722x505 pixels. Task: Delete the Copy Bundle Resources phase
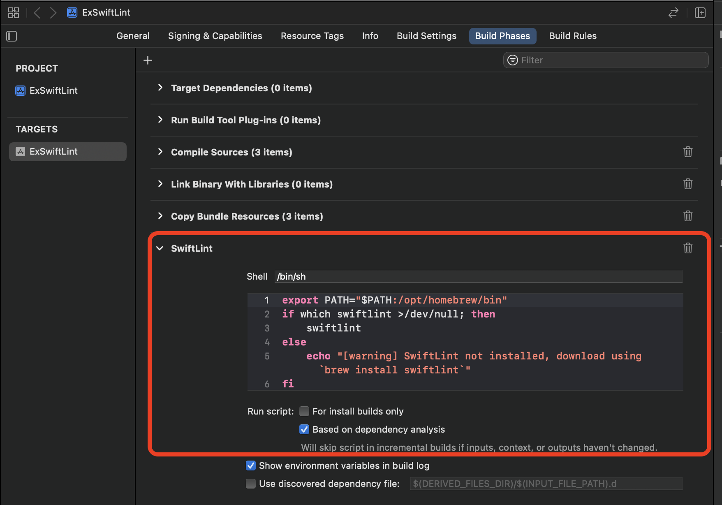(688, 216)
